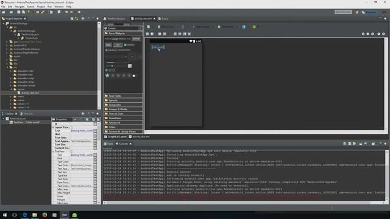The width and height of the screenshot is (390, 219).
Task: Open the Navigate menu
Action: 19,7
